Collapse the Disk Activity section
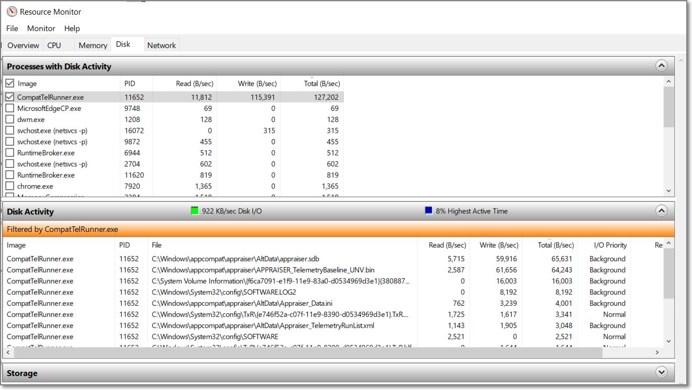 (x=662, y=211)
